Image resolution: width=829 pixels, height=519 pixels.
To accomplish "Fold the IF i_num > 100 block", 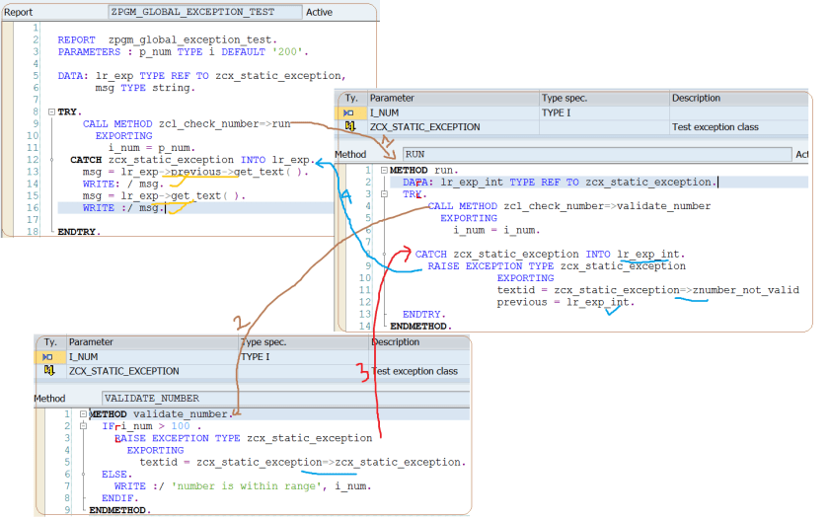I will click(84, 425).
